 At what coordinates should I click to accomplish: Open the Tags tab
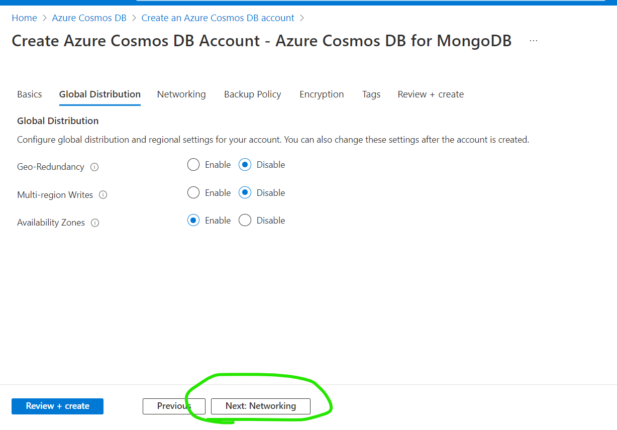coord(371,94)
